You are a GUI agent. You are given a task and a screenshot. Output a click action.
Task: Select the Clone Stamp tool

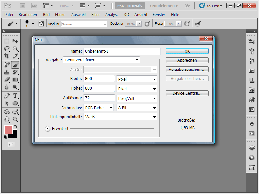7,72
